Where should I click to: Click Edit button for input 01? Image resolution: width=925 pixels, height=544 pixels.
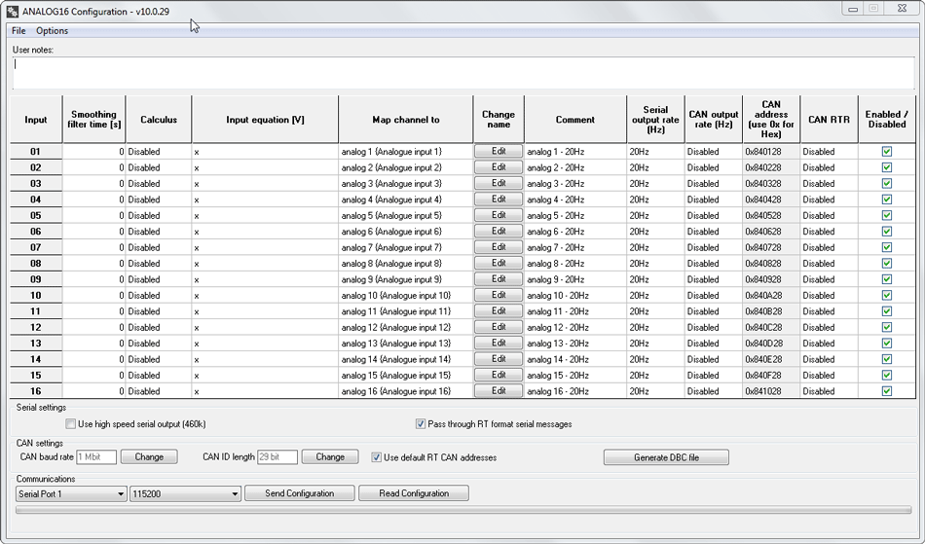(x=499, y=152)
